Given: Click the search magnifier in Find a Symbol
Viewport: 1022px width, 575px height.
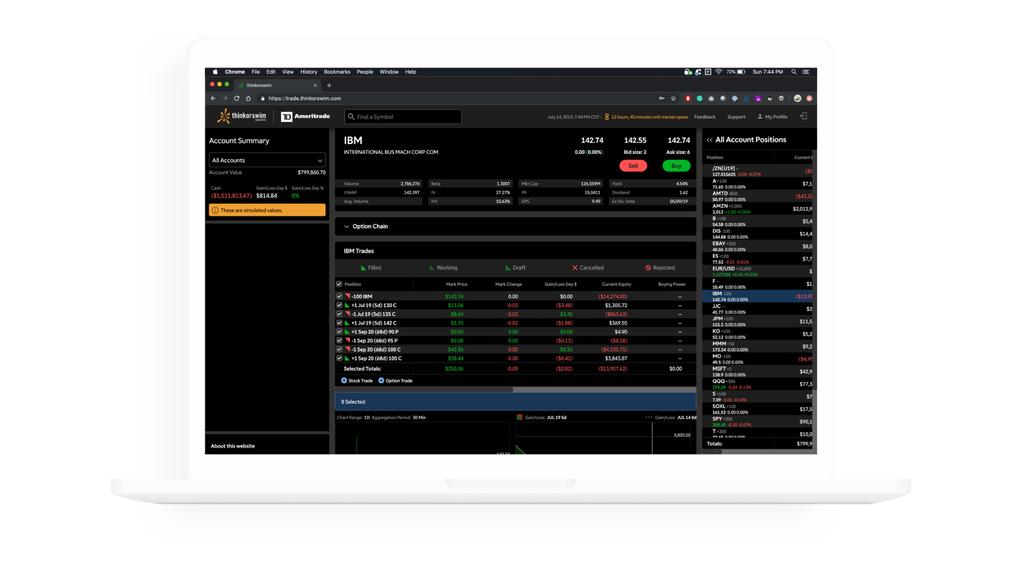Looking at the screenshot, I should tap(351, 117).
